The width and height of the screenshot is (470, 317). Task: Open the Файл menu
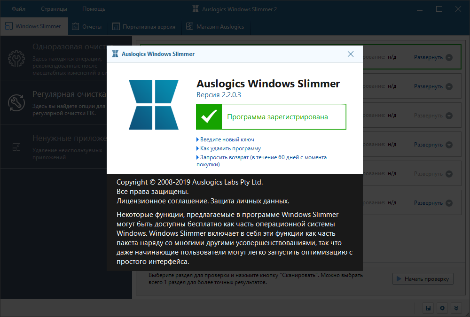pyautogui.click(x=18, y=8)
